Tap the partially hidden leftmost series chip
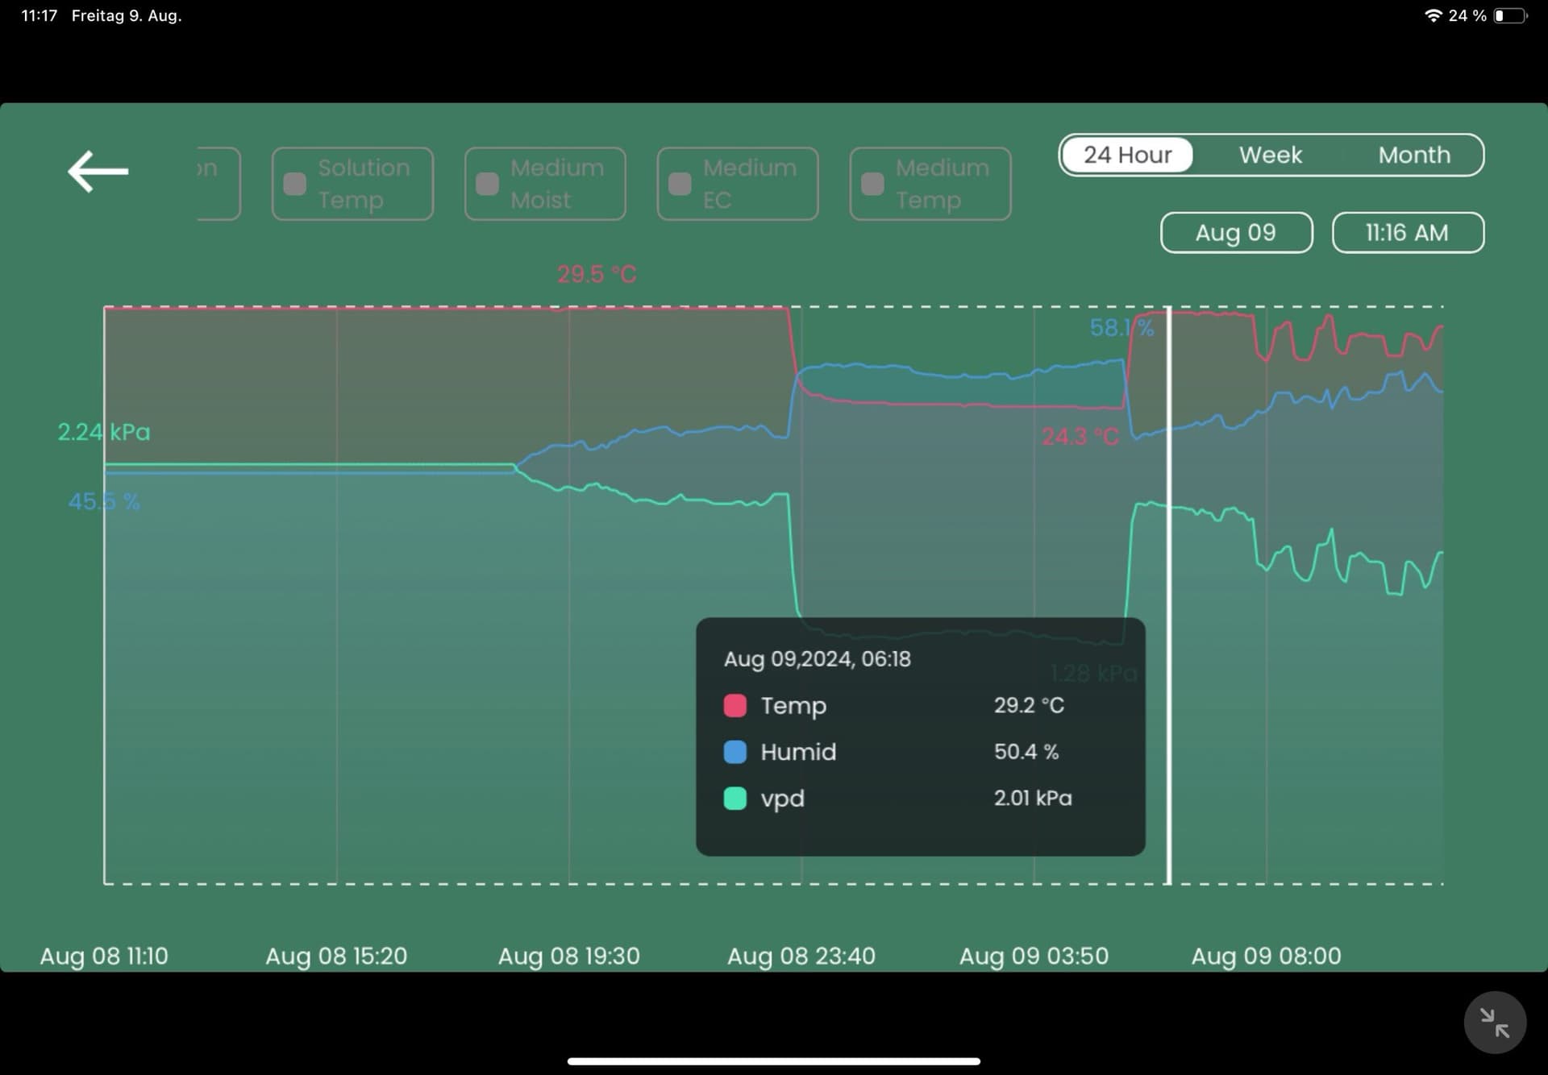 click(218, 184)
